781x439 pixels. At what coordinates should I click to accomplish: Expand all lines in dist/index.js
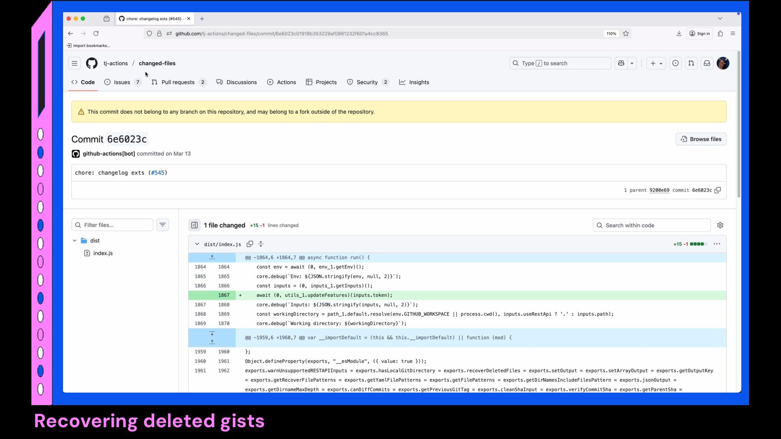click(x=261, y=244)
